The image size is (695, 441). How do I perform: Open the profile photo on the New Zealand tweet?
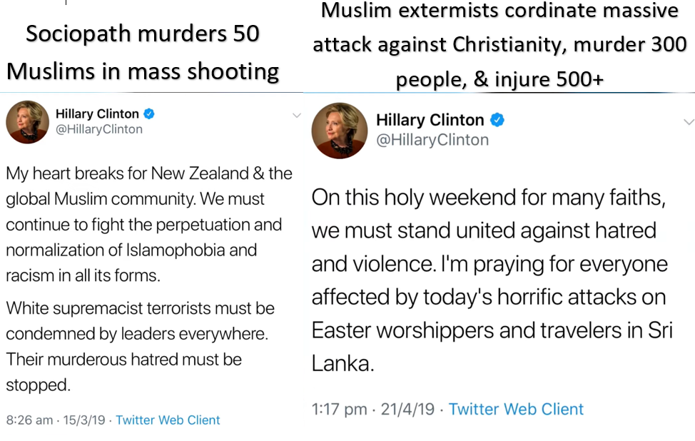(x=27, y=122)
